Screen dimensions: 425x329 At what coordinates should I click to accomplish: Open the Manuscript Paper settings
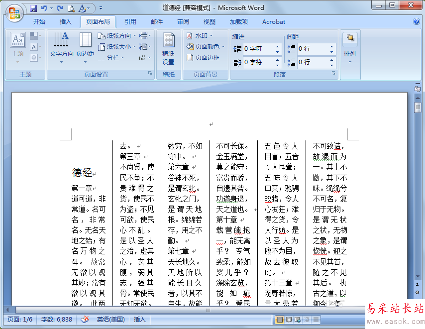coord(168,49)
